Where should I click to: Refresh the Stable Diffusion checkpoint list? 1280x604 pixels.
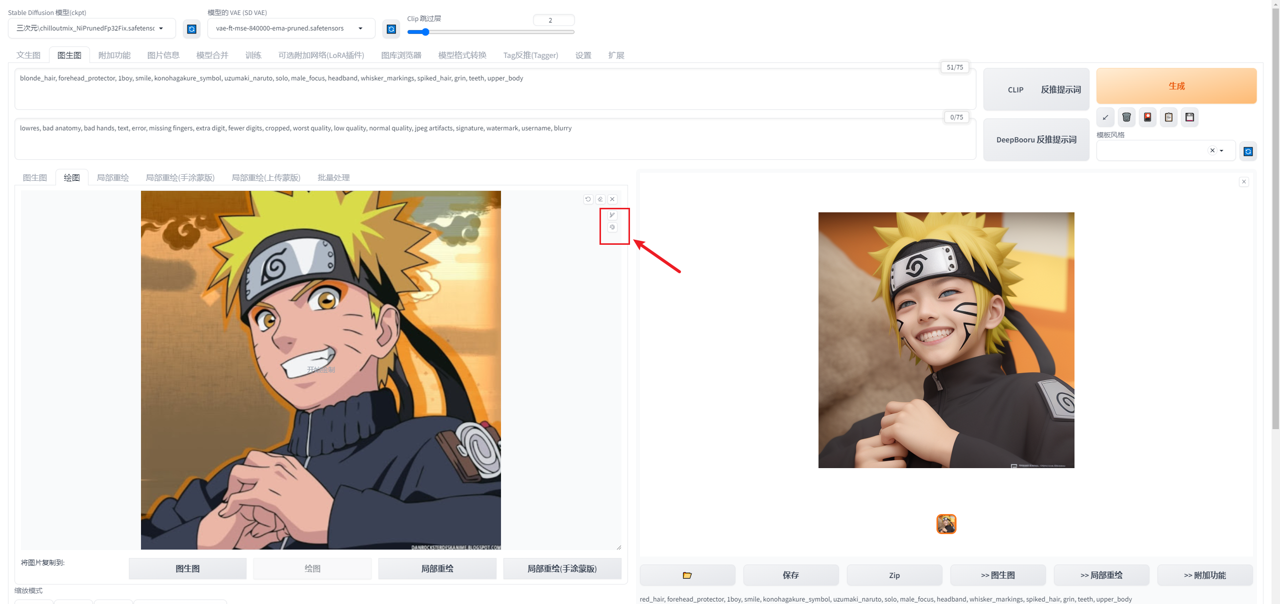click(x=191, y=29)
